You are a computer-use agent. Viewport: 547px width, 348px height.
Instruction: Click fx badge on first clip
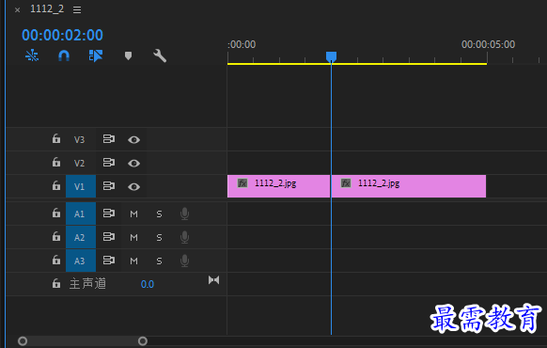pos(242,183)
